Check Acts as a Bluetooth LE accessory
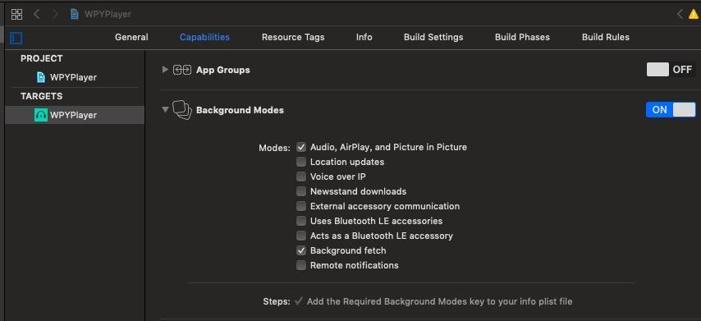701x321 pixels. click(x=301, y=236)
